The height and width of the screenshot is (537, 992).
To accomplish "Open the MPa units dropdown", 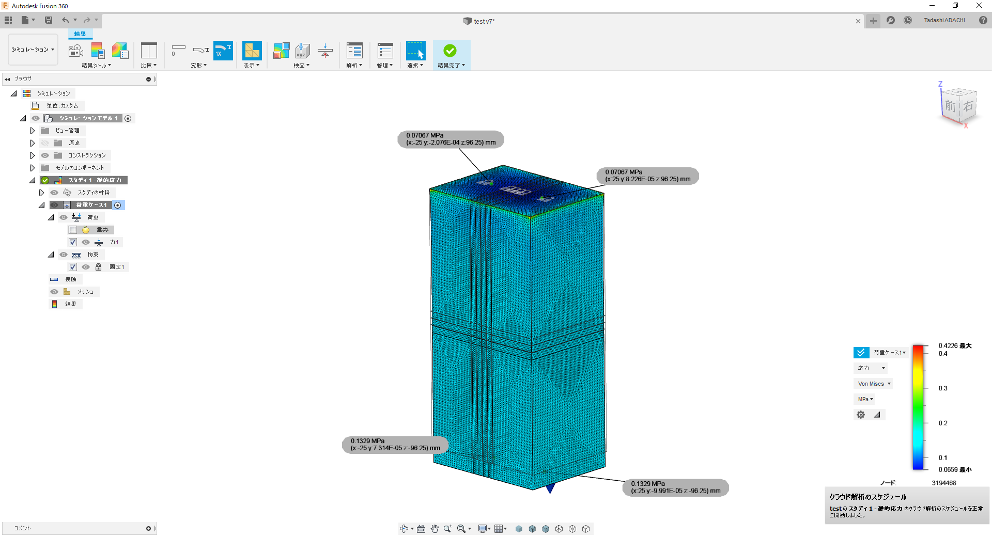I will (x=865, y=399).
